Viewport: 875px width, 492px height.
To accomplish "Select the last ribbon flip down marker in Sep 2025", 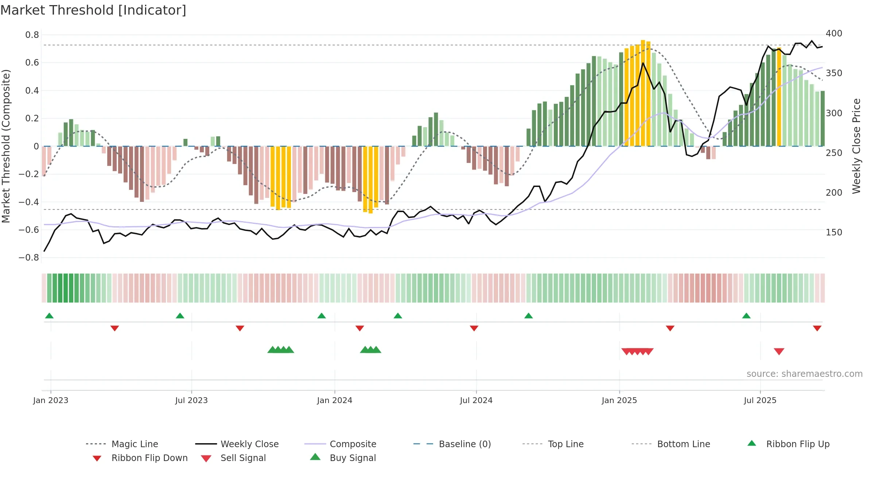I will (x=817, y=328).
